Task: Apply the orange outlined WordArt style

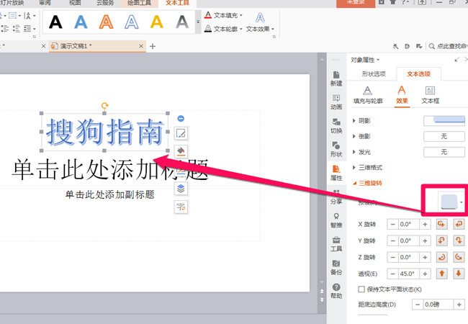Action: coord(106,22)
